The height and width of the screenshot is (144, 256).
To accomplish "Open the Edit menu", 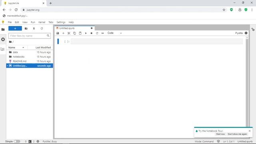I will (17, 22).
